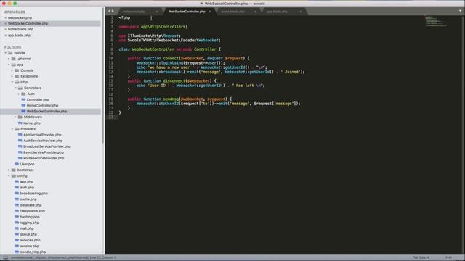Change PHP syntax selector in status bar

448,258
